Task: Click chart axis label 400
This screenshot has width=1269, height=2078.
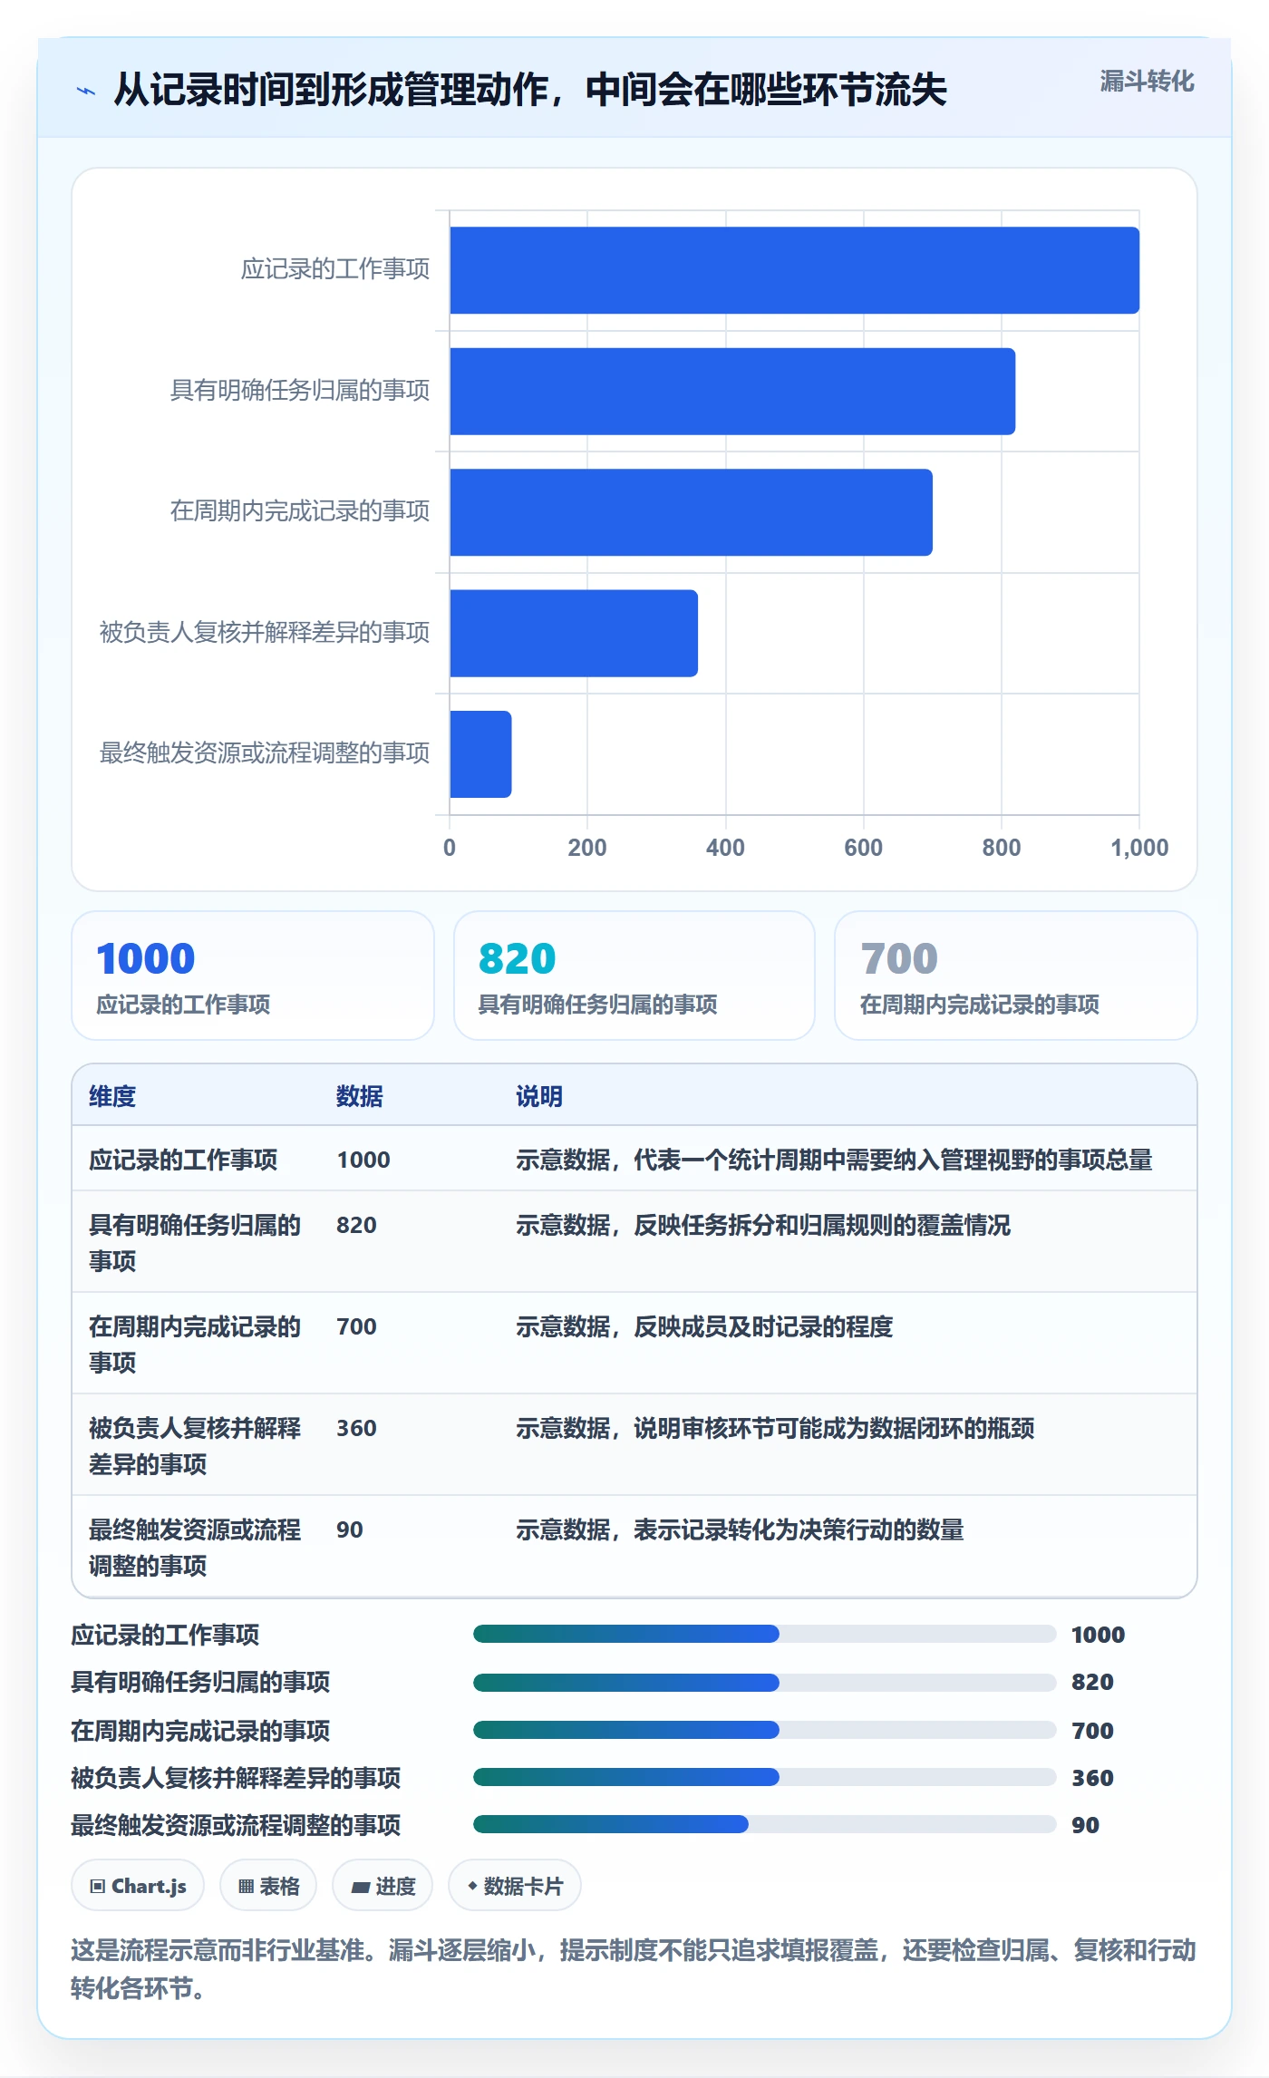Action: point(725,848)
